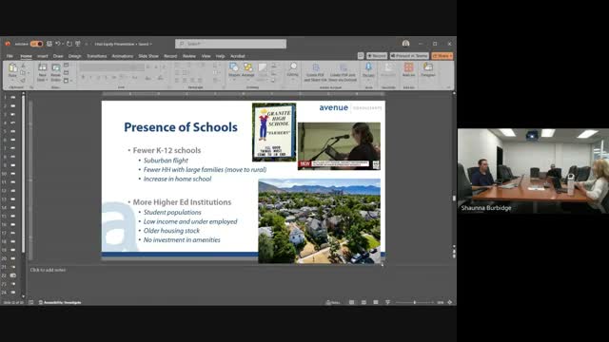
Task: Click the Paste clipboard icon
Action: 12,70
